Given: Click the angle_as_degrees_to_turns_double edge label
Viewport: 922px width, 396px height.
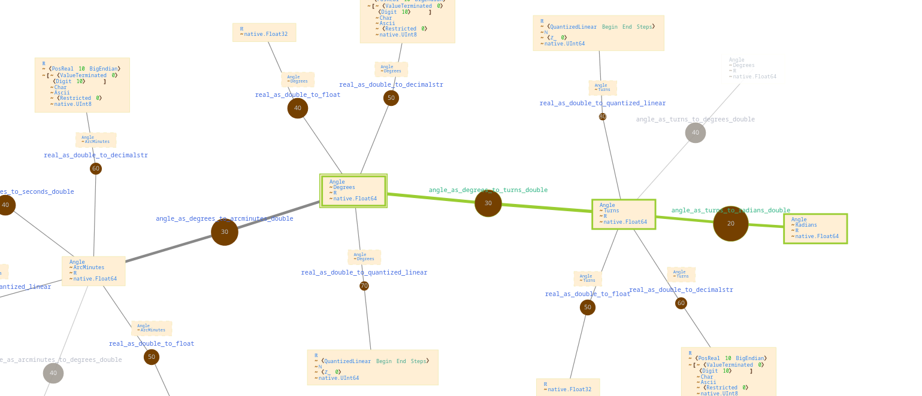Looking at the screenshot, I should tap(488, 190).
